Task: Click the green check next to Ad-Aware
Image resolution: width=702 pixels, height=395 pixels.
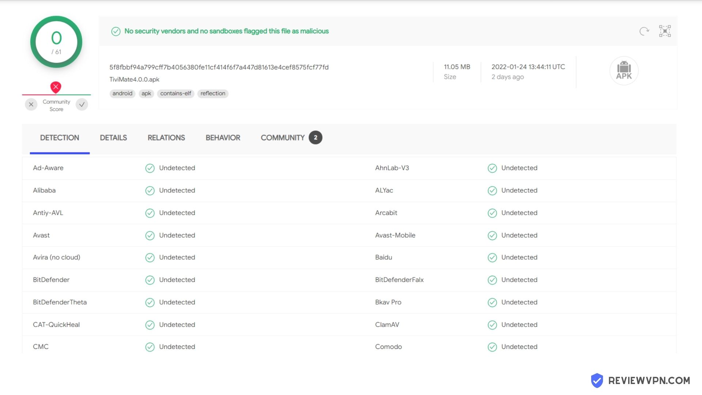Action: tap(150, 168)
